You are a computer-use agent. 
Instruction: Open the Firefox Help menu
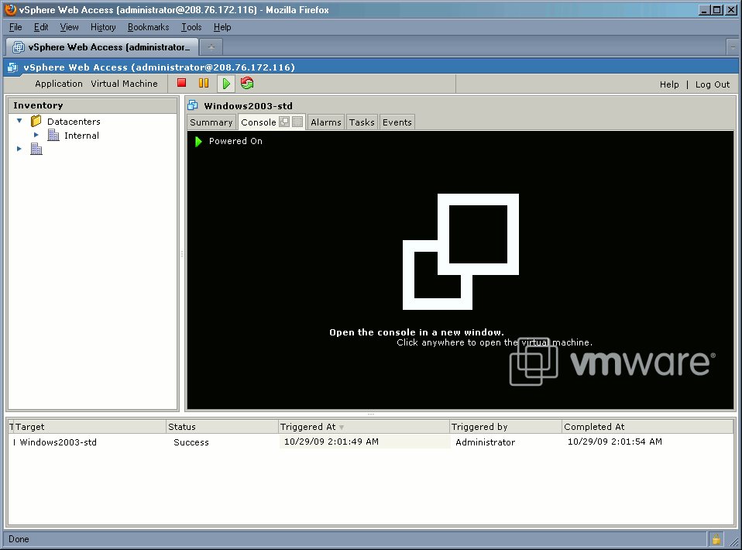pyautogui.click(x=222, y=27)
